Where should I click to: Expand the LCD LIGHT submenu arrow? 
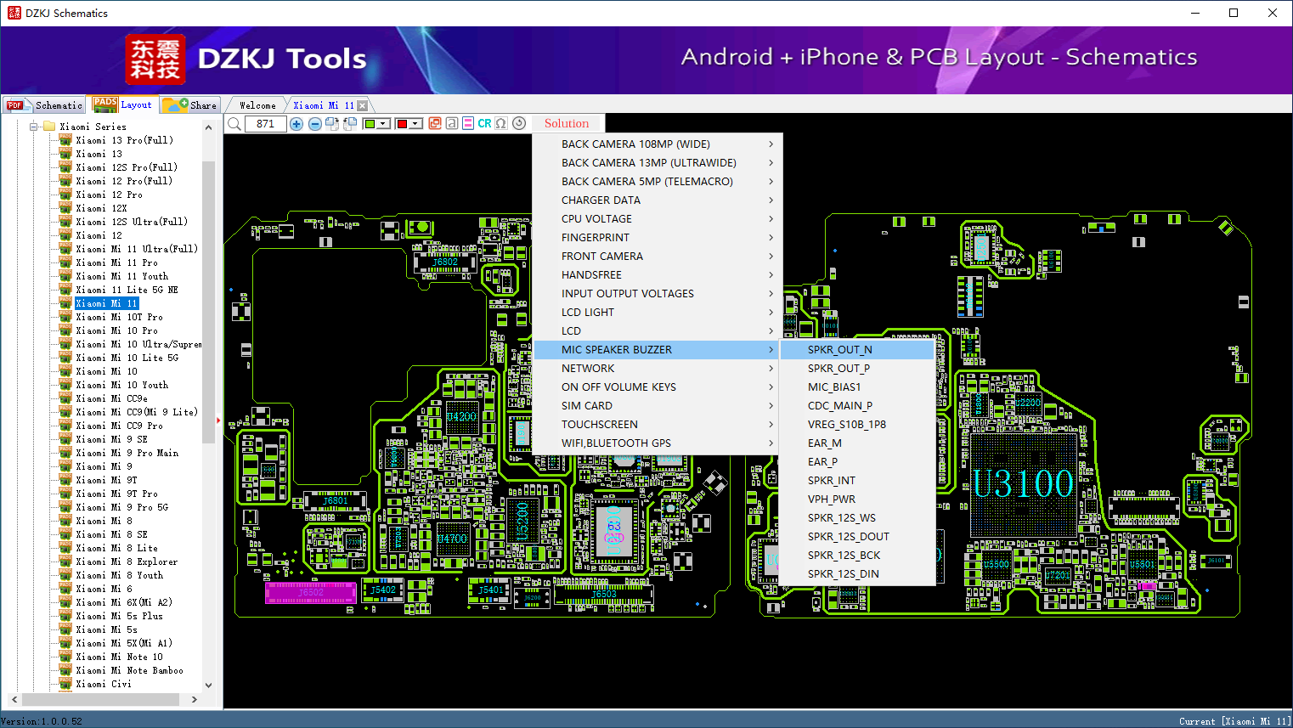(771, 313)
